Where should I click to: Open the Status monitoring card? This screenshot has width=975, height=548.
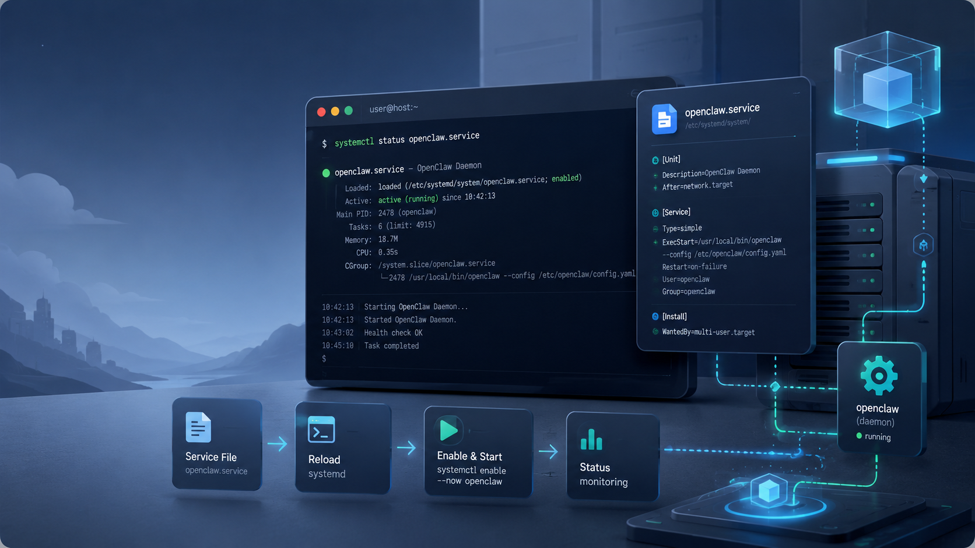613,457
